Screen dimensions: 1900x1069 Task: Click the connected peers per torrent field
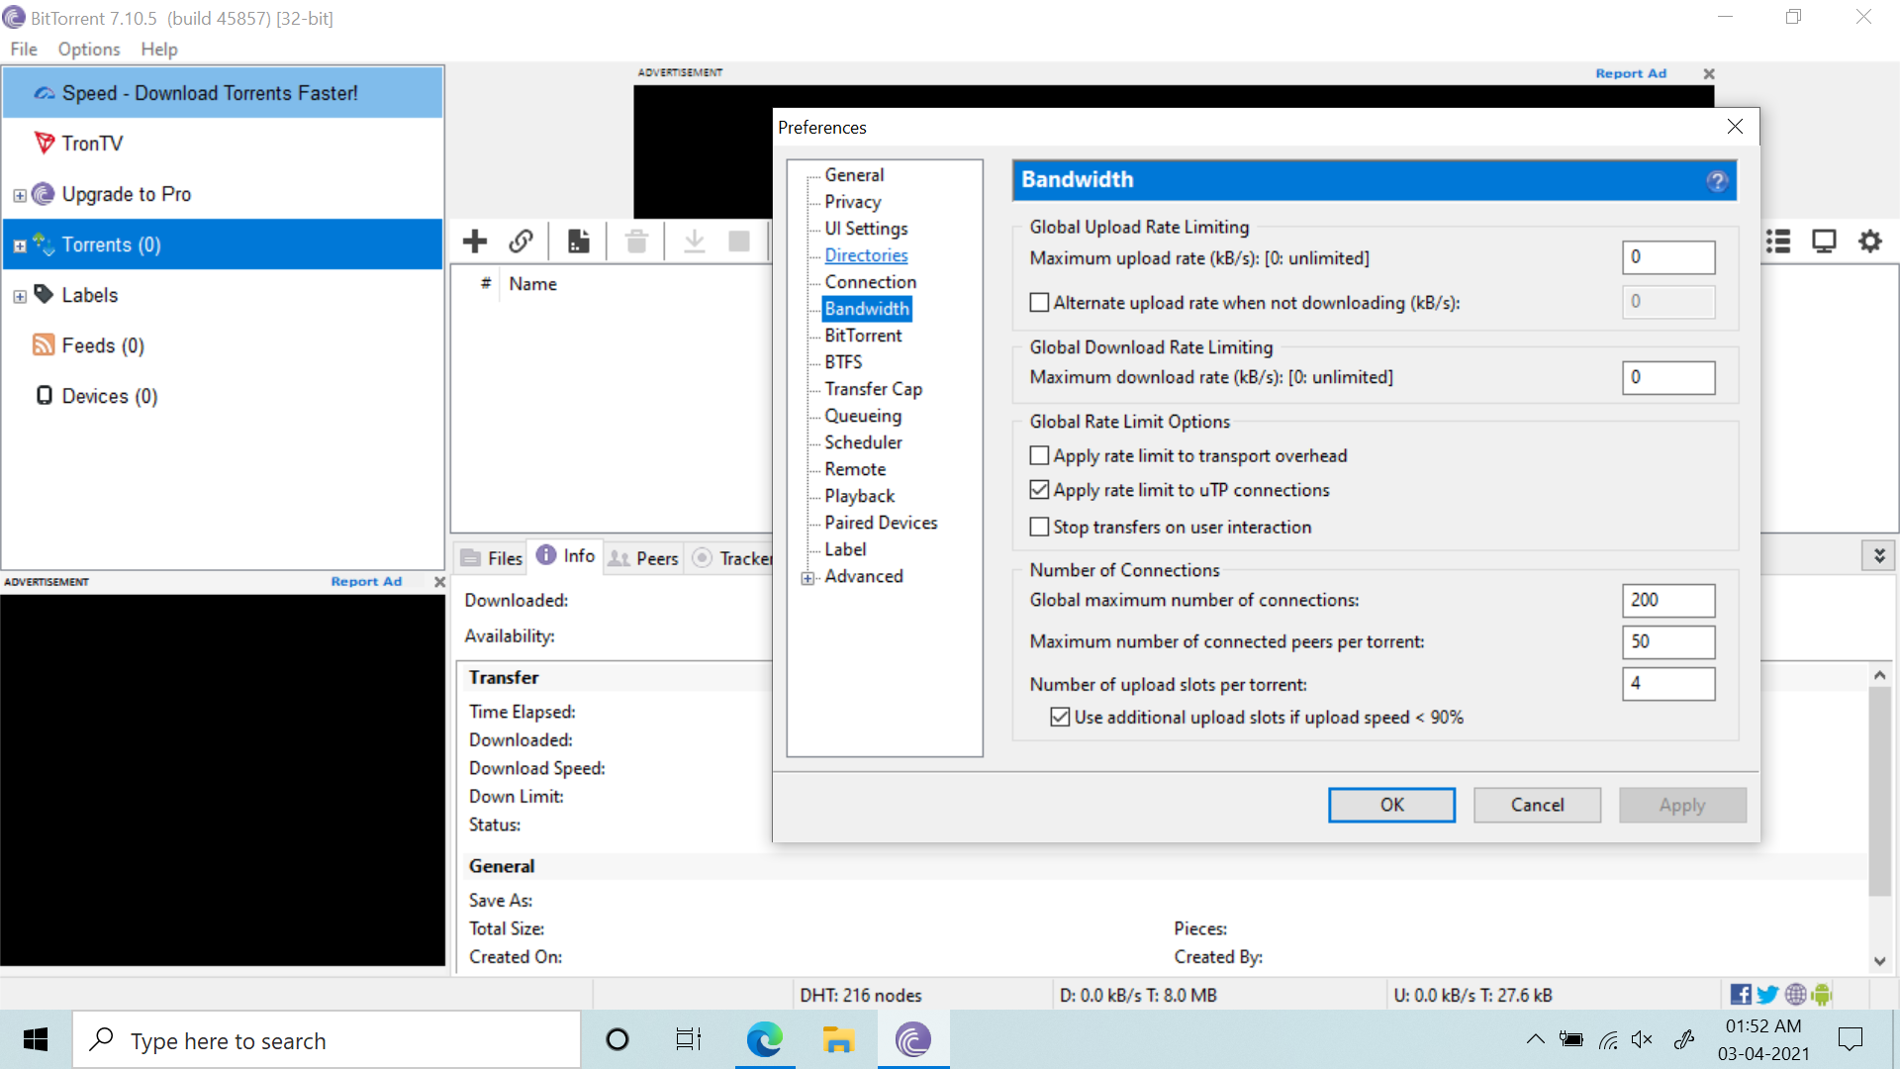(x=1668, y=641)
